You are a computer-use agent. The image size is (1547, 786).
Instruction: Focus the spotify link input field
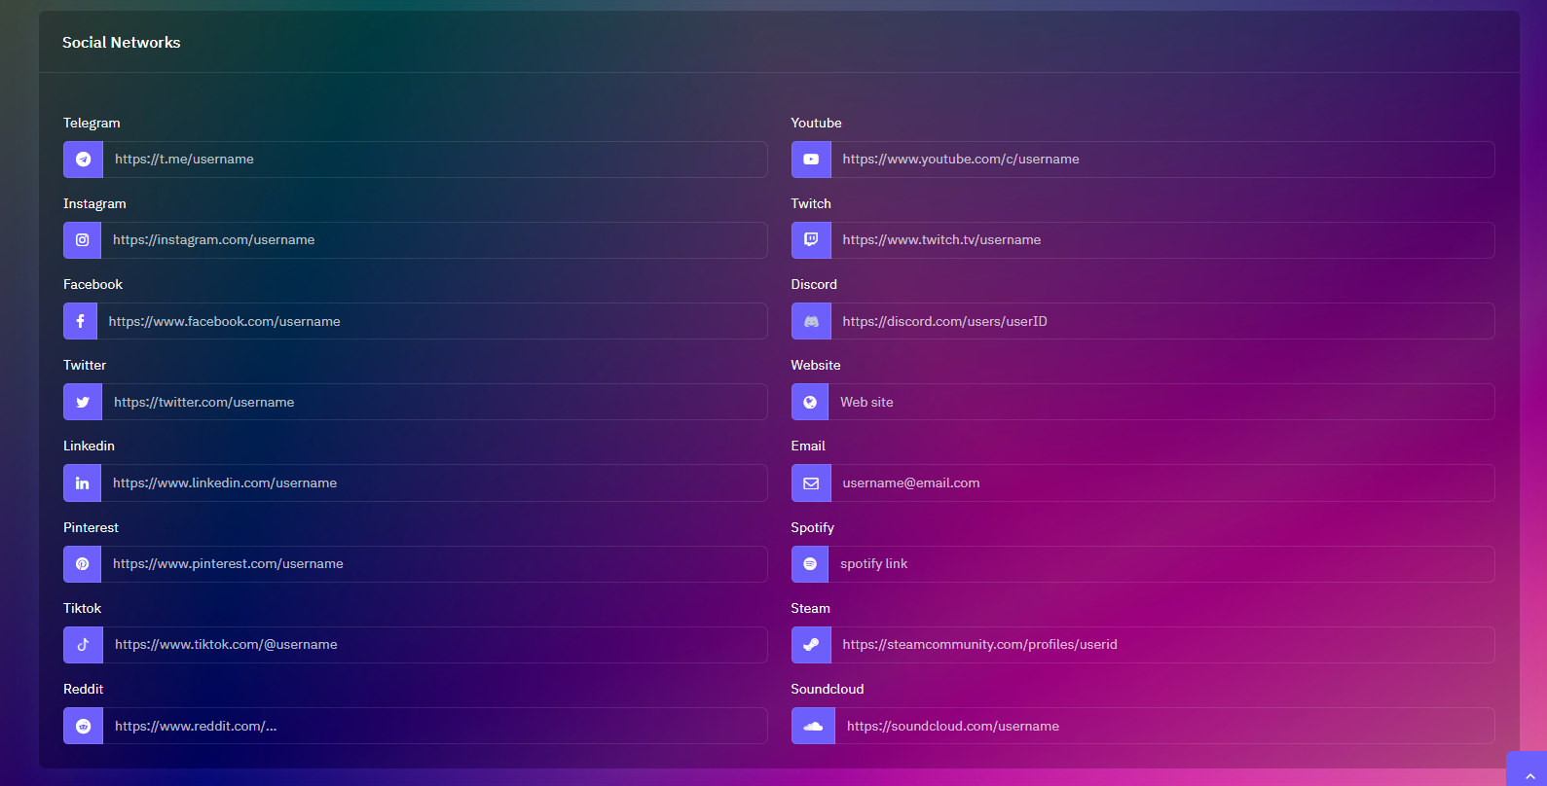pos(1161,564)
